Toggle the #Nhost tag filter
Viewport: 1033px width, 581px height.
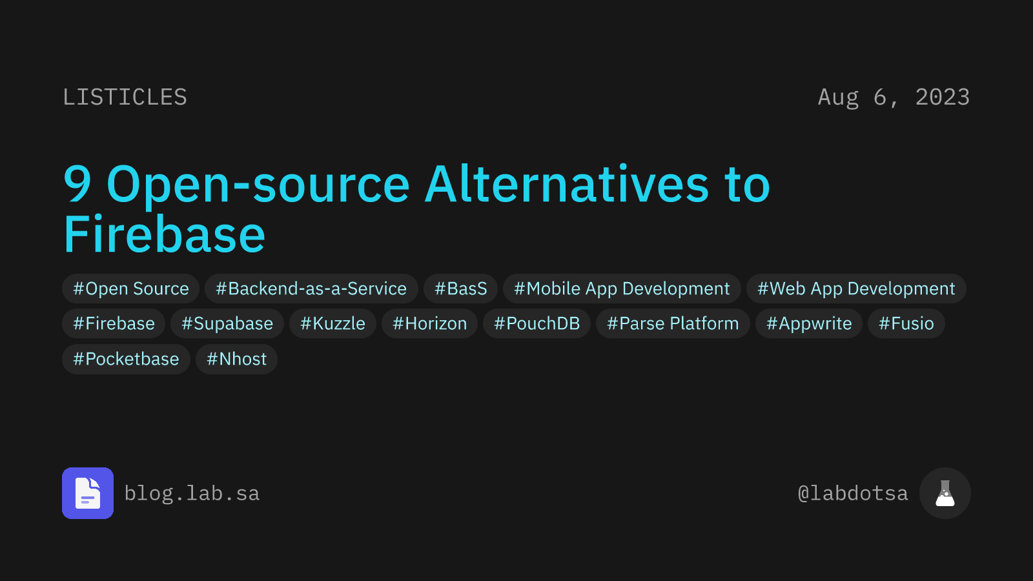[x=236, y=359]
